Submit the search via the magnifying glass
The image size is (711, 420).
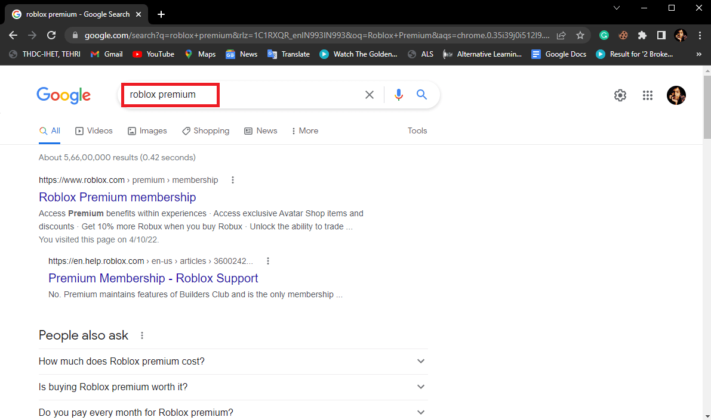[421, 94]
